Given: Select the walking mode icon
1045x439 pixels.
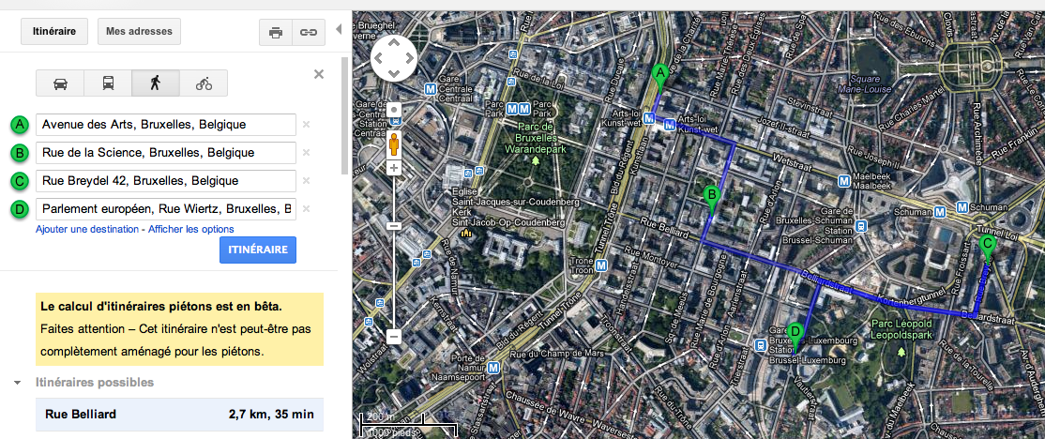Looking at the screenshot, I should (156, 83).
